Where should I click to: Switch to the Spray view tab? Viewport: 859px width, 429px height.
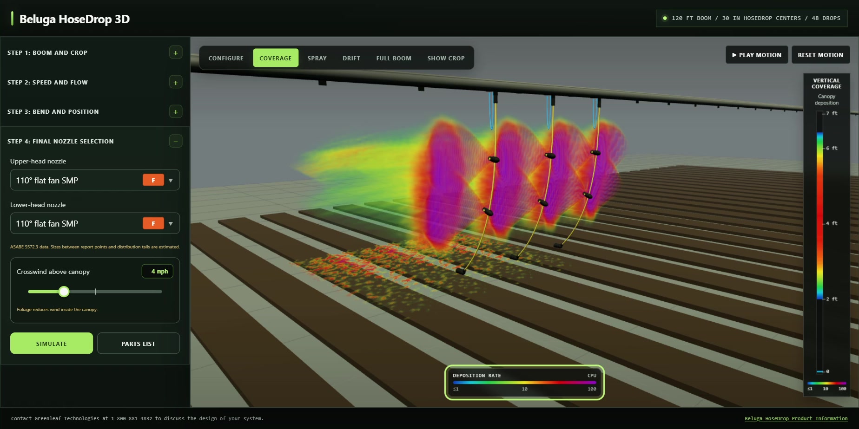pyautogui.click(x=317, y=58)
